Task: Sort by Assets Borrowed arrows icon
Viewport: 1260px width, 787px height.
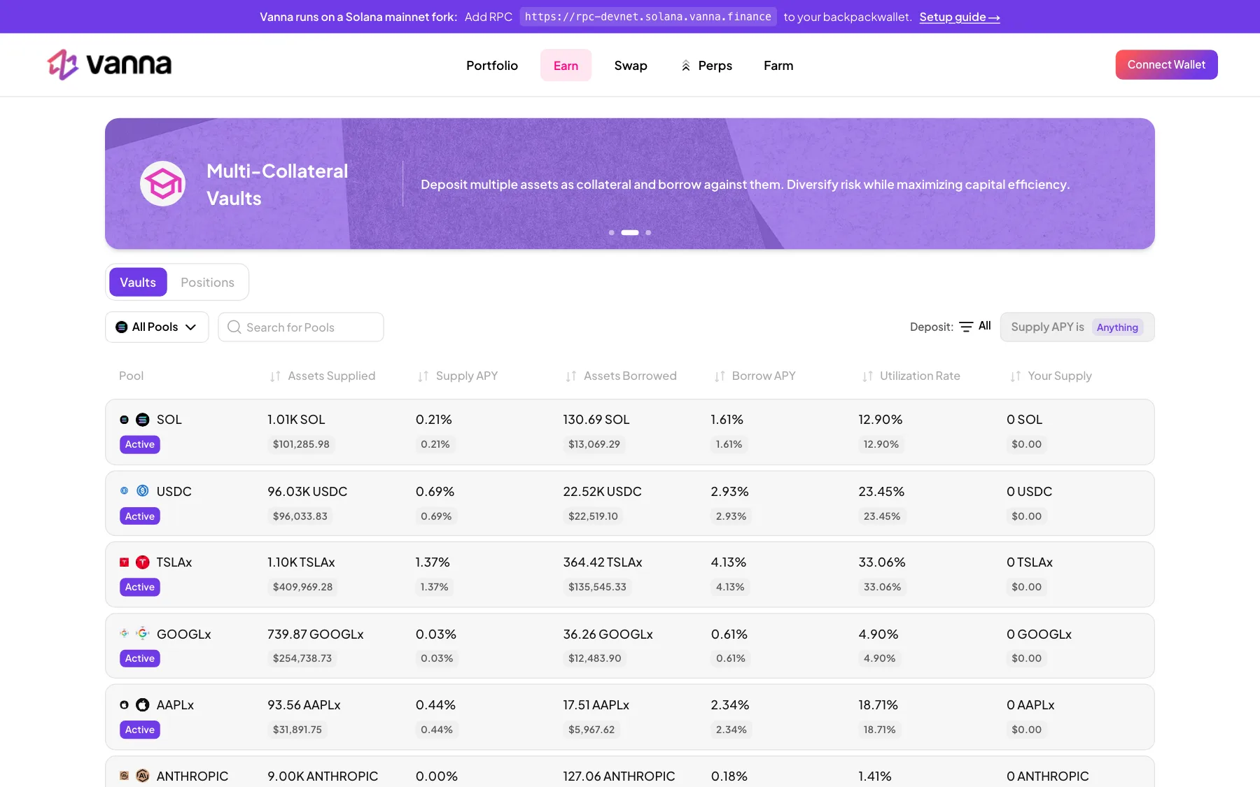Action: tap(571, 376)
